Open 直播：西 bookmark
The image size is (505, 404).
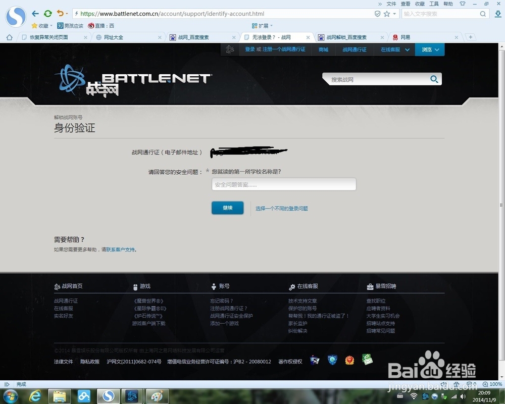coord(101,26)
